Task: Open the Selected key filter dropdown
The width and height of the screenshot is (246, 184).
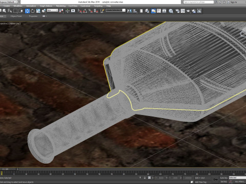Action: coord(237,178)
